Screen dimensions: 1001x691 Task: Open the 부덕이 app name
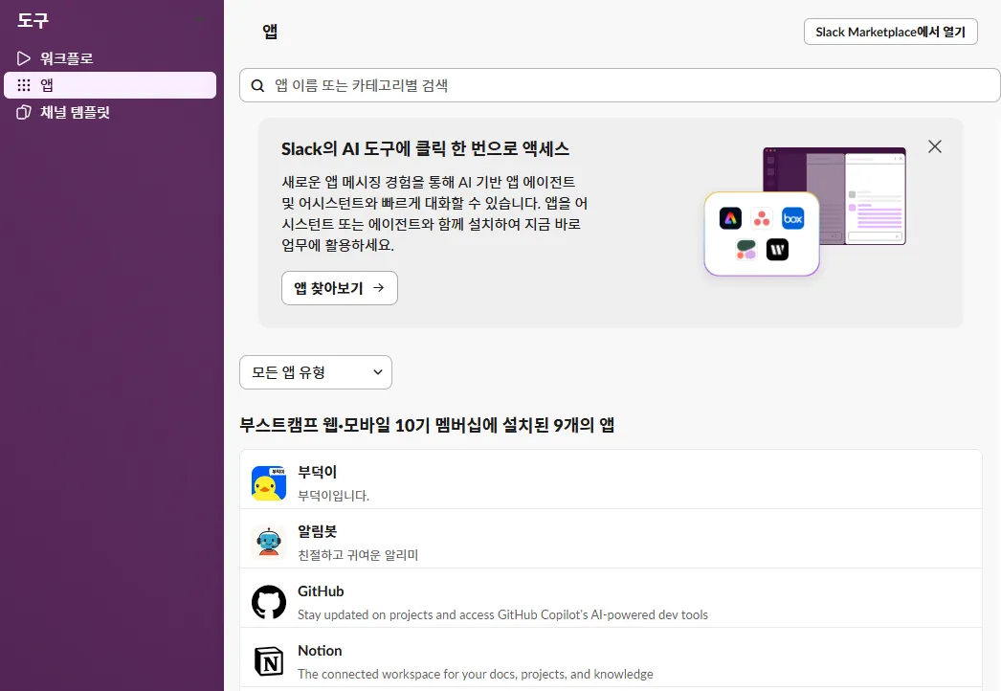[318, 472]
